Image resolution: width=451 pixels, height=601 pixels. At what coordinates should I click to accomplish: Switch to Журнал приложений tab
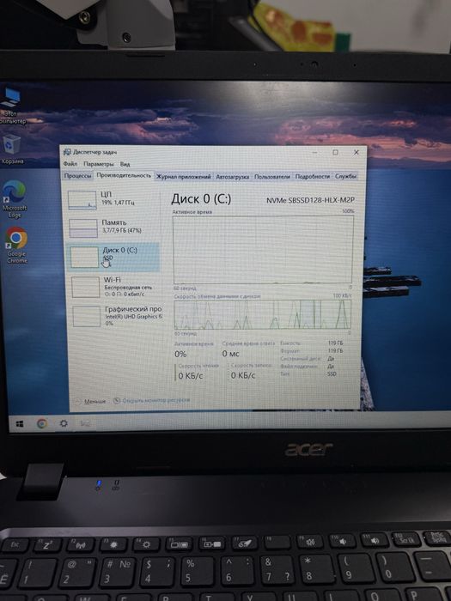tap(183, 176)
